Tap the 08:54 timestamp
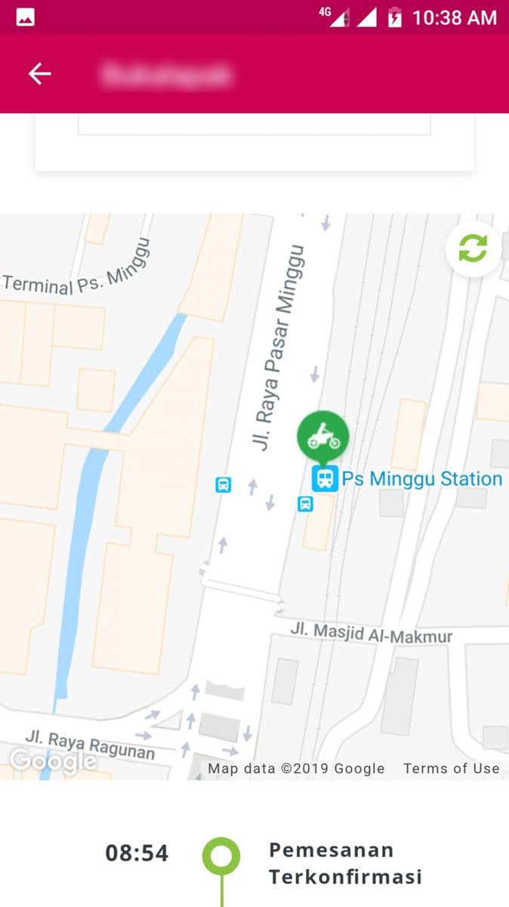509x907 pixels. click(137, 853)
